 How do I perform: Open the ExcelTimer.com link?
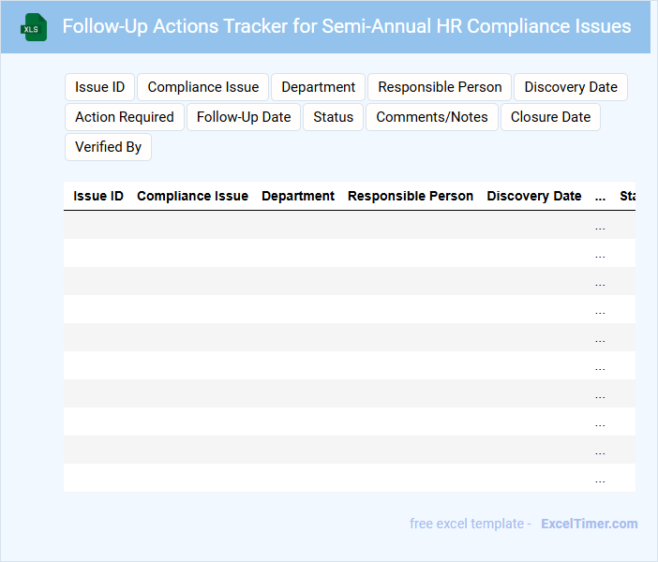pyautogui.click(x=589, y=524)
